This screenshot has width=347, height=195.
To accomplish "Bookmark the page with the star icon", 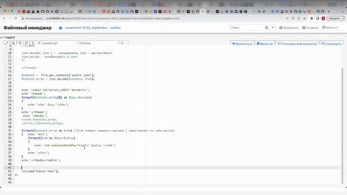I will point(305,18).
